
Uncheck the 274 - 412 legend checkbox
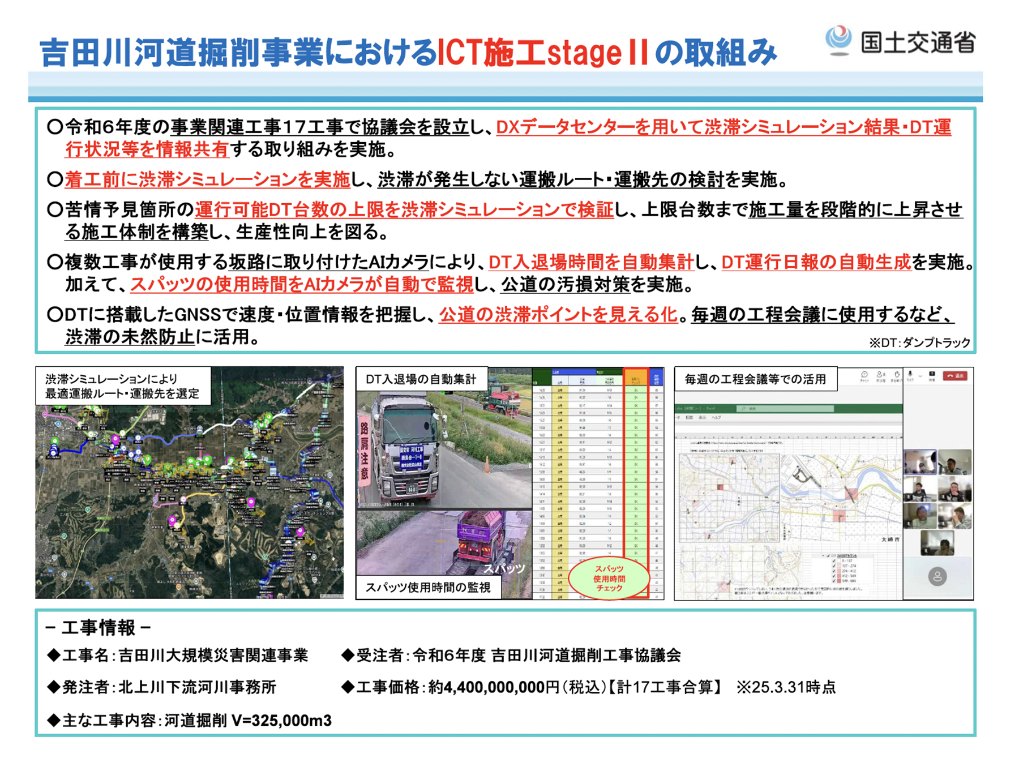833,571
